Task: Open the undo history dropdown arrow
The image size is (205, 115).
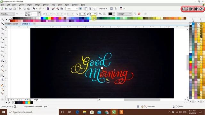Action: (37, 9)
